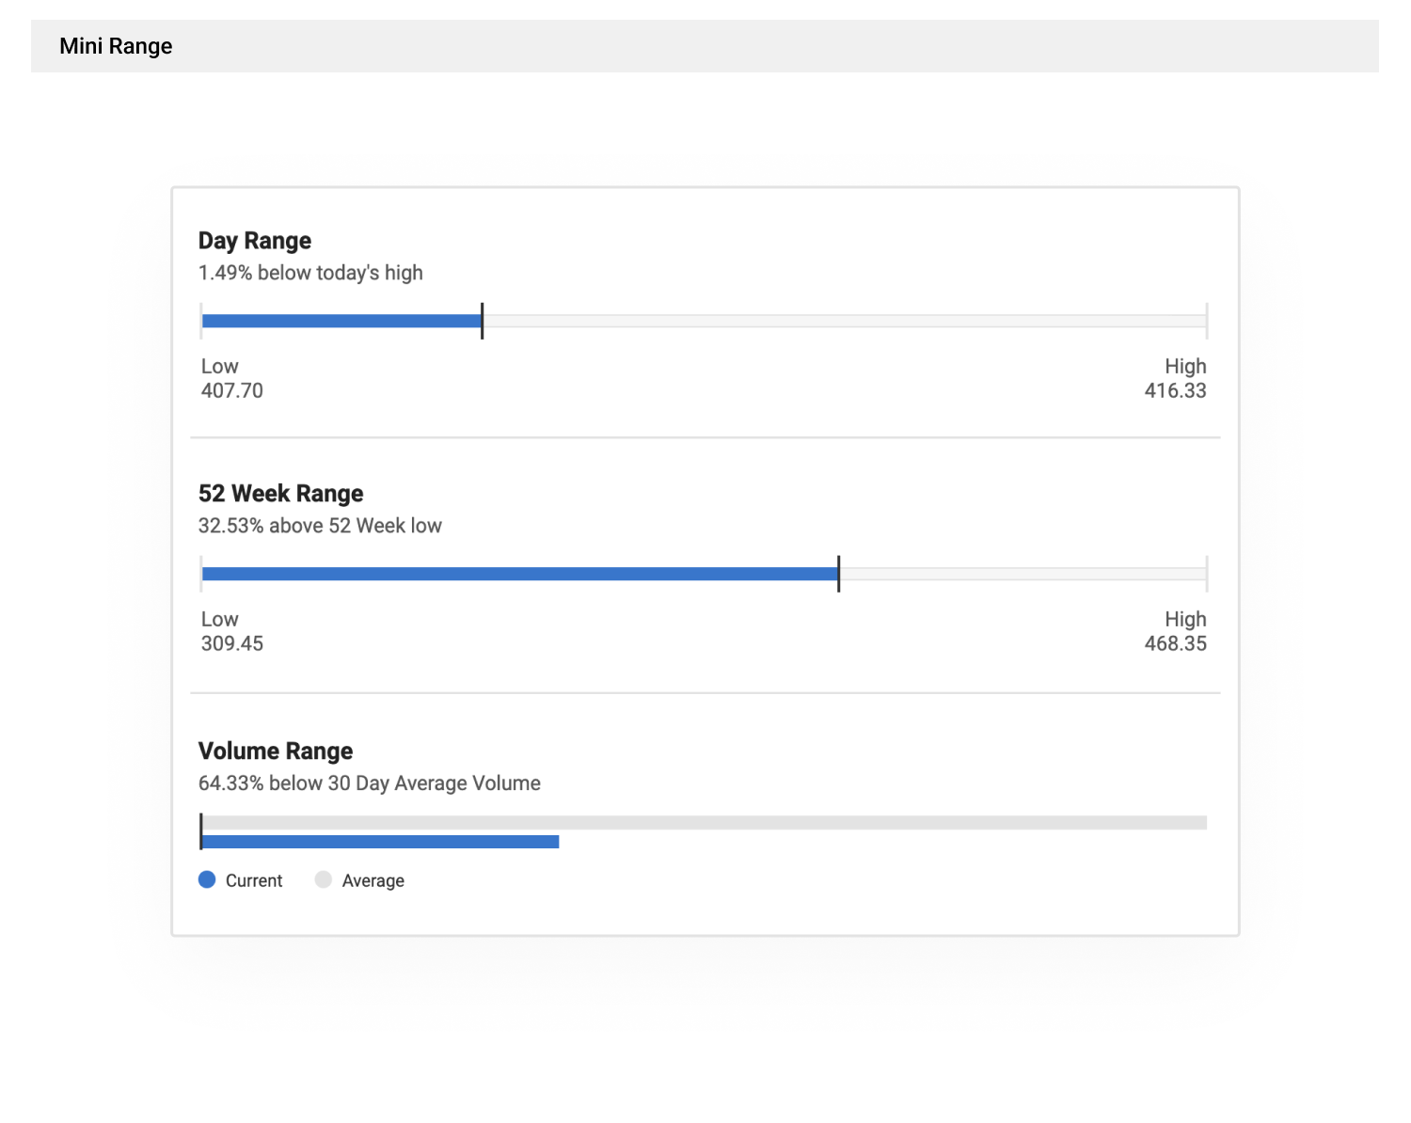Click the Day Range current price marker
This screenshot has height=1123, width=1411.
tap(482, 321)
